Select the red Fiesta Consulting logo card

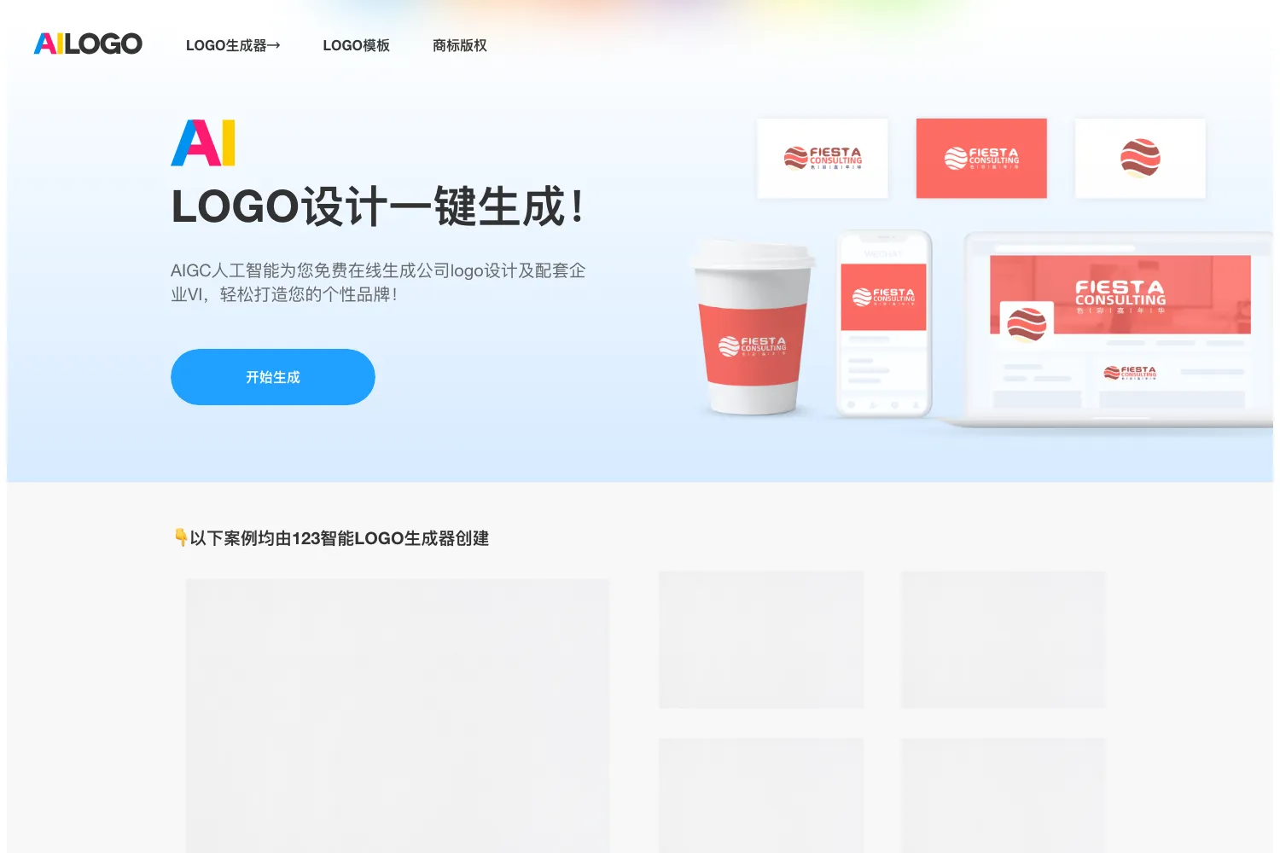(x=981, y=159)
